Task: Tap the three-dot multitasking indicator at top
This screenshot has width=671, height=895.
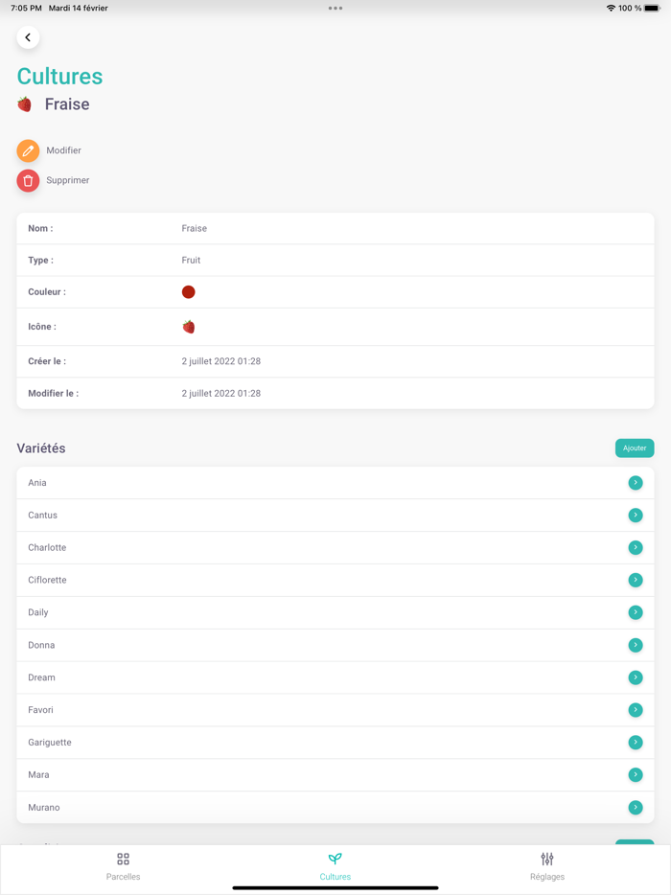Action: click(x=335, y=8)
